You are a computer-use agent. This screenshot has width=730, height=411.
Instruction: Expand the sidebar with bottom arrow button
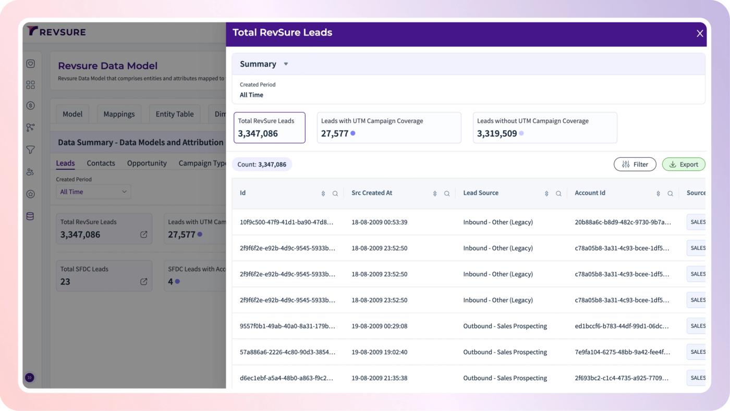pos(30,378)
